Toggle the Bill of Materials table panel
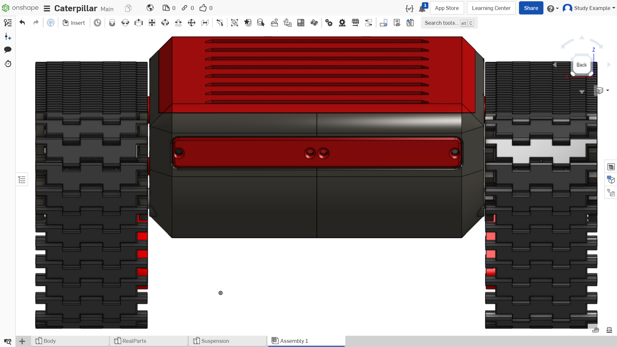Image resolution: width=617 pixels, height=347 pixels. click(611, 167)
